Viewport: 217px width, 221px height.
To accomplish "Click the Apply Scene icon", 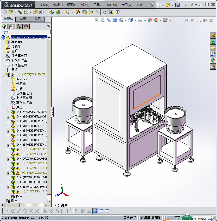I will [156, 21].
